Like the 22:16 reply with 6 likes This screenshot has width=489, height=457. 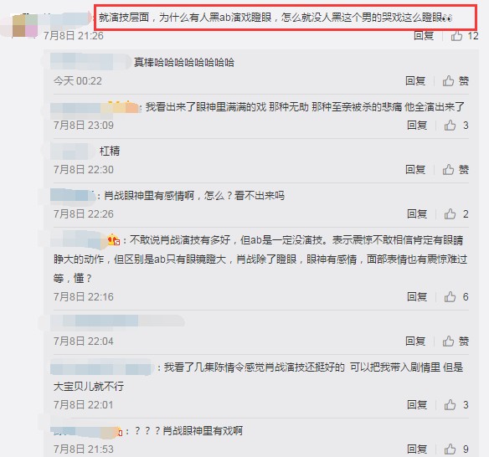(x=456, y=297)
